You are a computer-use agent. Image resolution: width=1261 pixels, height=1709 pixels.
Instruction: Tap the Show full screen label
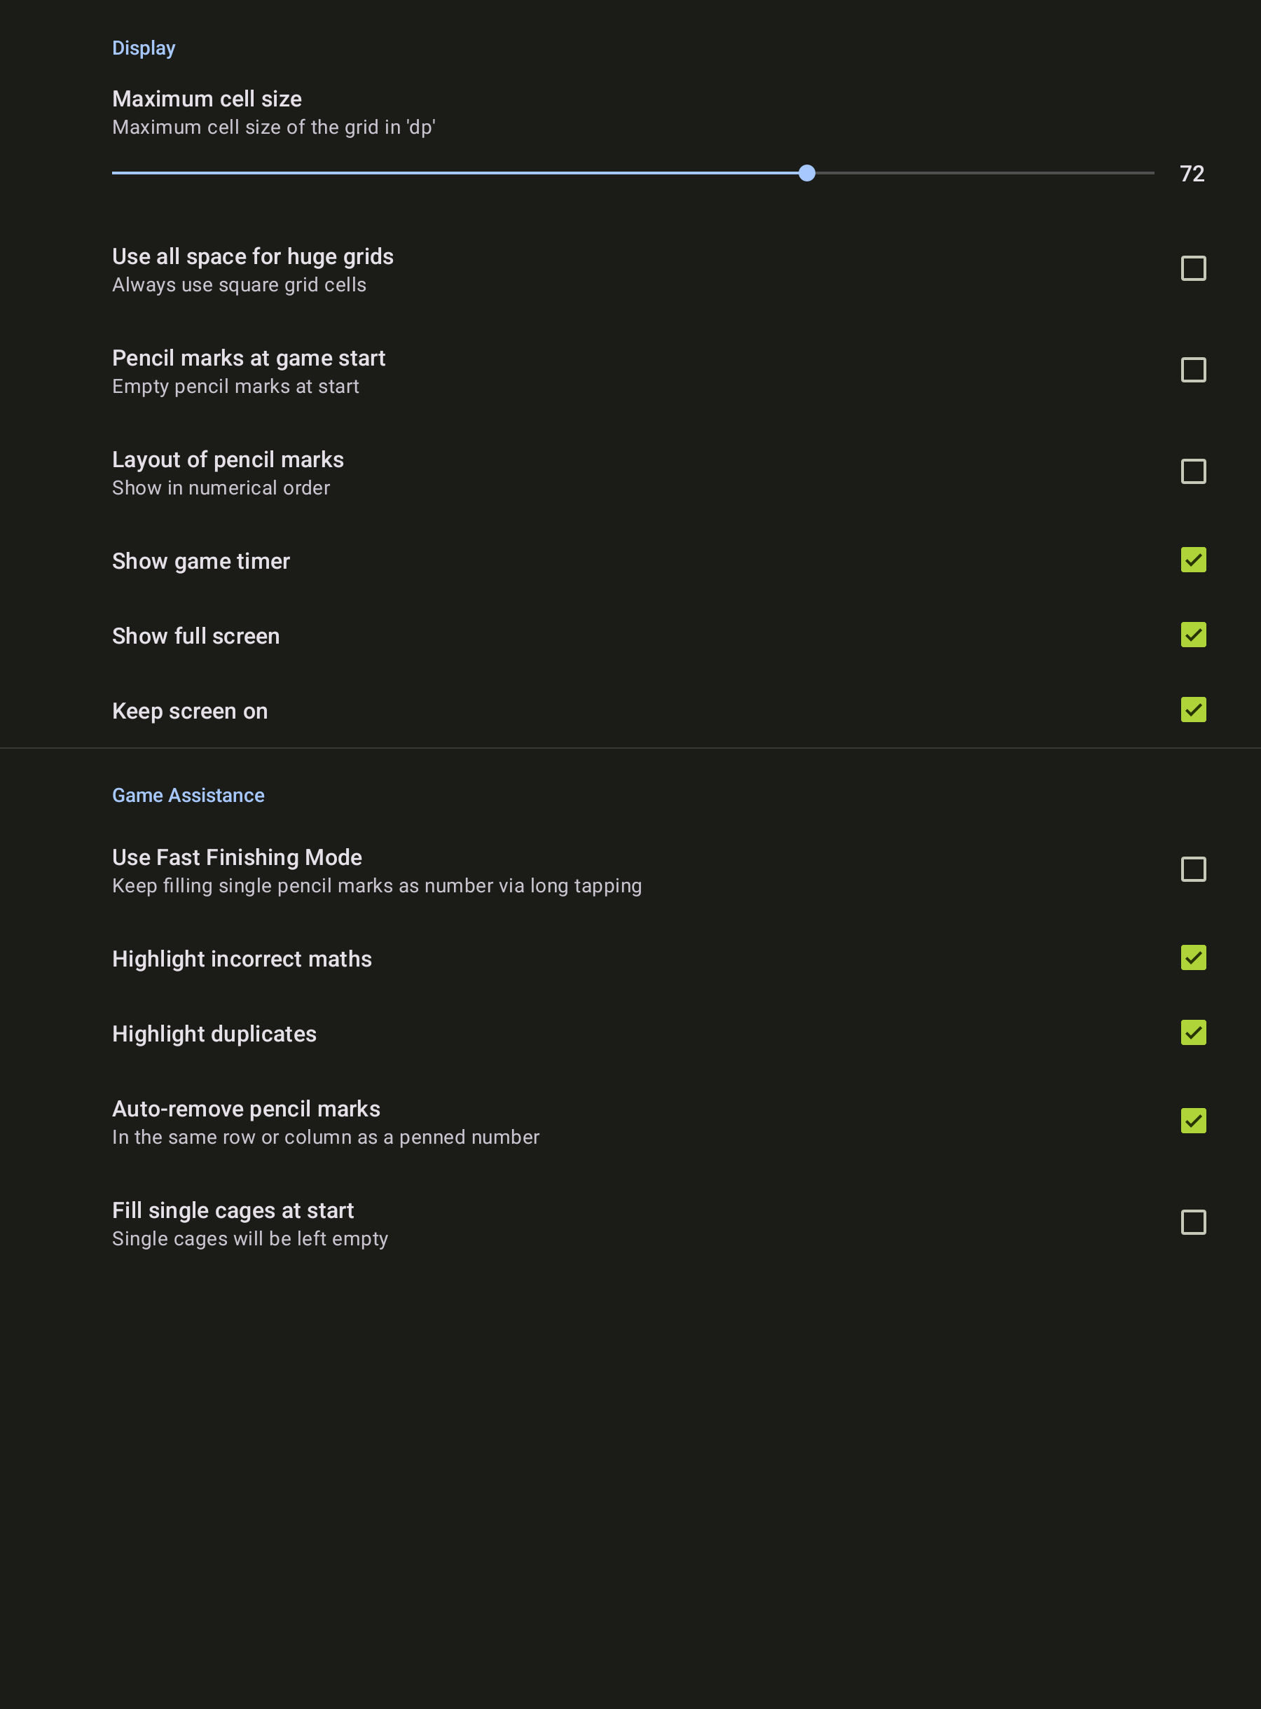click(x=195, y=636)
